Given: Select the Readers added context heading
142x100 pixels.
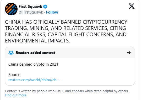Looking at the screenshot, I should (36, 53).
